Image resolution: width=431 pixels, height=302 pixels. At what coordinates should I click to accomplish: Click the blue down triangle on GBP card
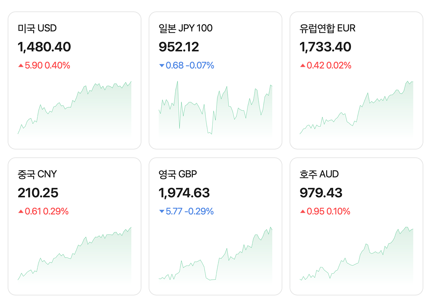click(x=162, y=212)
